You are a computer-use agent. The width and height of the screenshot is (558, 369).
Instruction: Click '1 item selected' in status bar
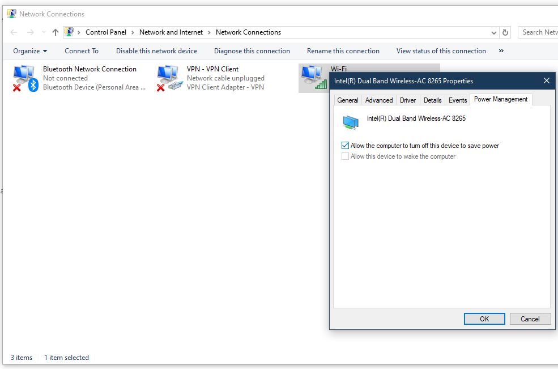tap(66, 358)
